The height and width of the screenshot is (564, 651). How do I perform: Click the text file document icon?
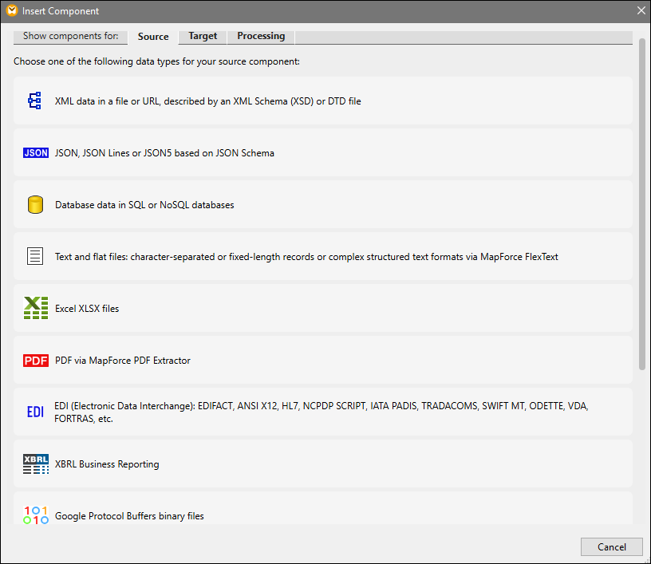35,257
